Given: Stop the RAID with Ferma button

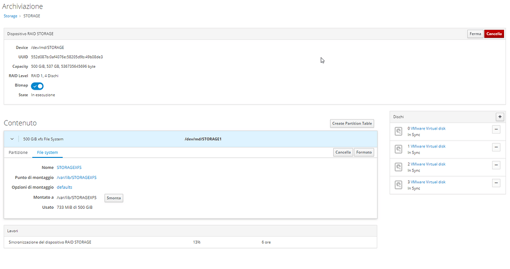Looking at the screenshot, I should coord(475,34).
